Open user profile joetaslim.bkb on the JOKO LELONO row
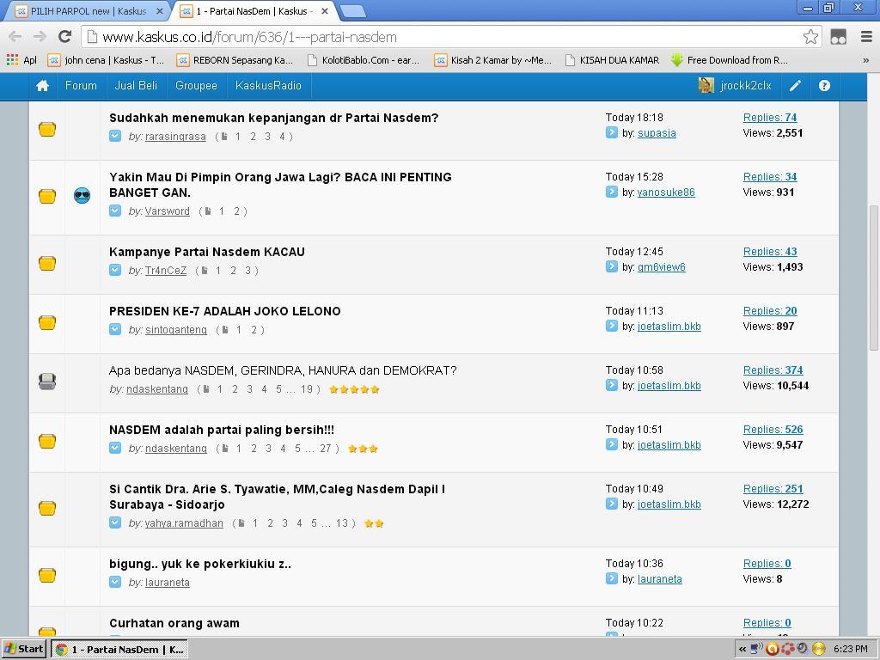The image size is (880, 660). pyautogui.click(x=669, y=327)
